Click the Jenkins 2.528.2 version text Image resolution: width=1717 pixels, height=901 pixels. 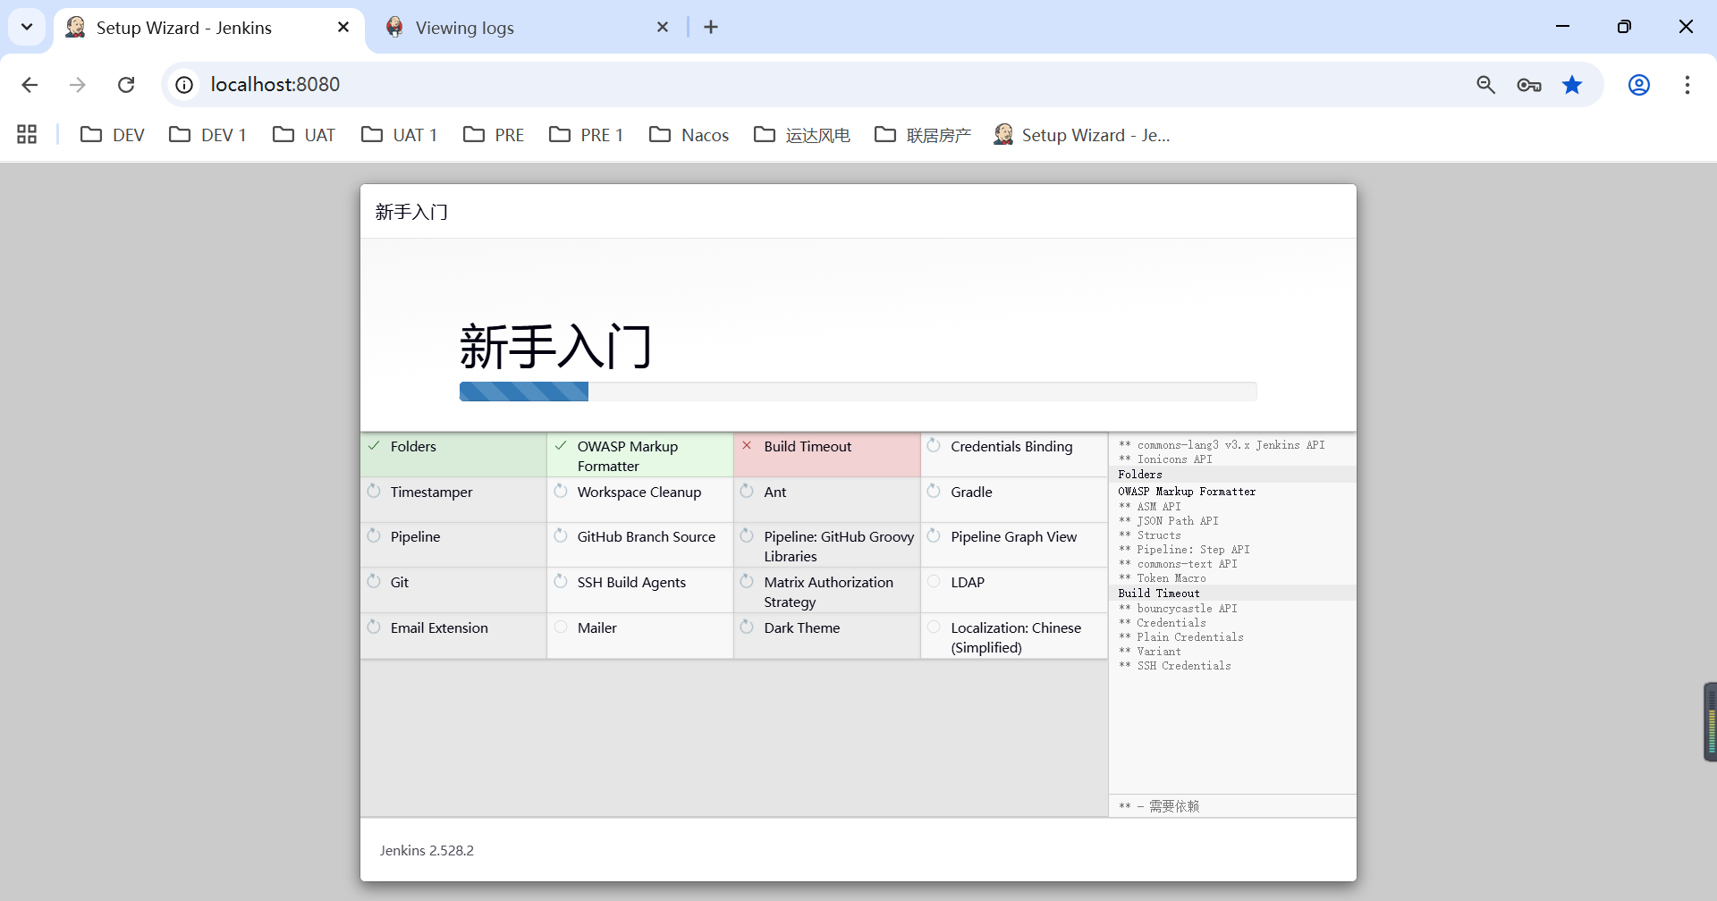click(x=427, y=850)
